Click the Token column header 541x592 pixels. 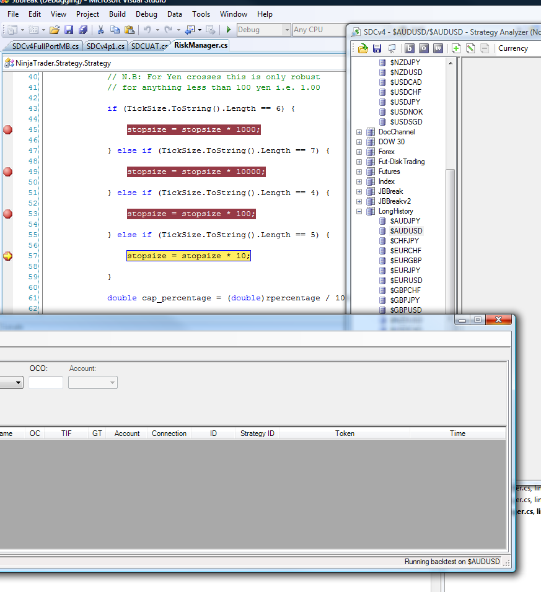(345, 433)
